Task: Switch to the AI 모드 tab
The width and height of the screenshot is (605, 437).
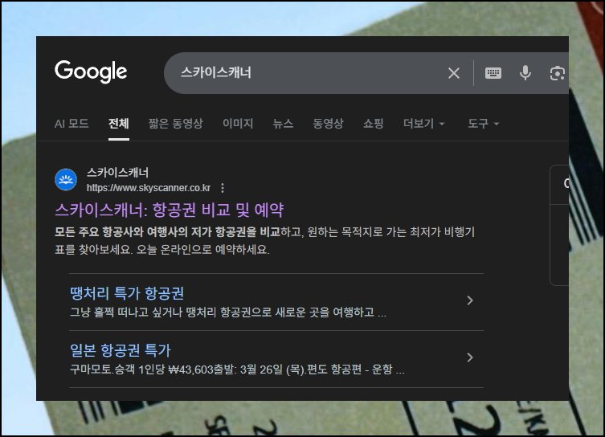Action: tap(72, 124)
